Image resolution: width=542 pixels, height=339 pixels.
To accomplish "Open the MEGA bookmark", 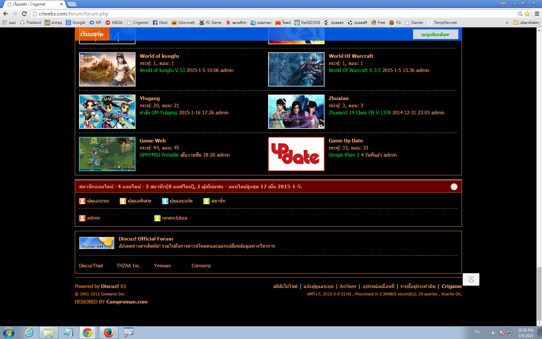I will point(114,23).
